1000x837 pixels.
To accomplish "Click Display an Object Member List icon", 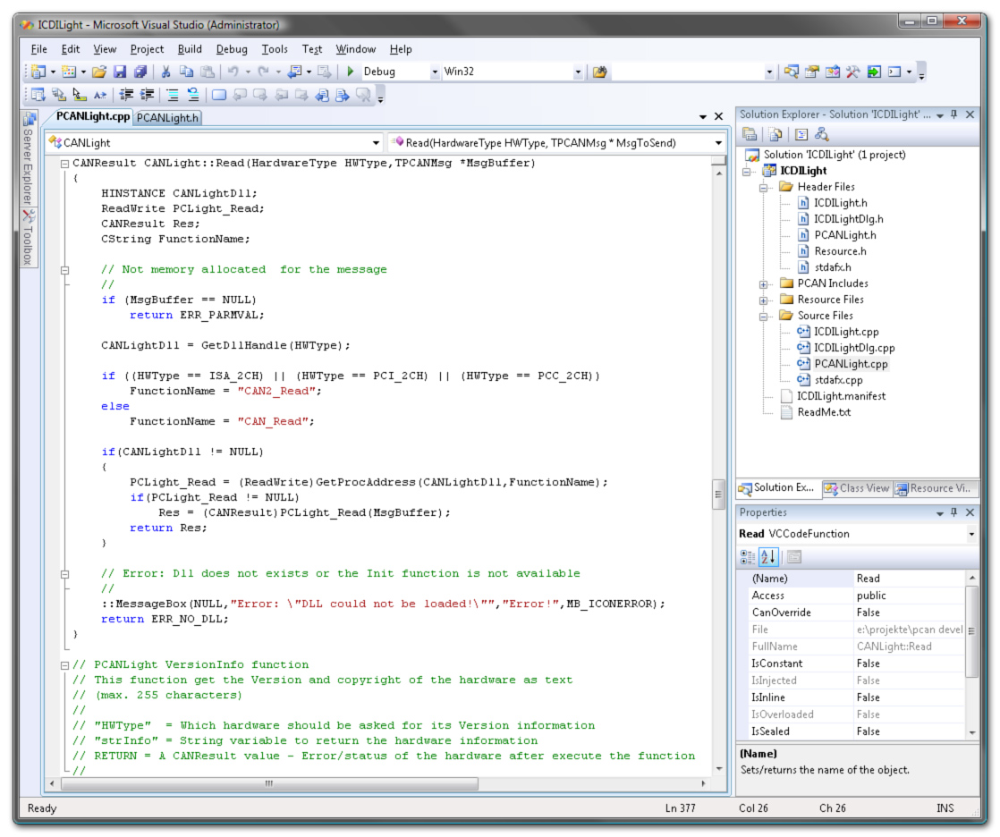I will [x=38, y=95].
